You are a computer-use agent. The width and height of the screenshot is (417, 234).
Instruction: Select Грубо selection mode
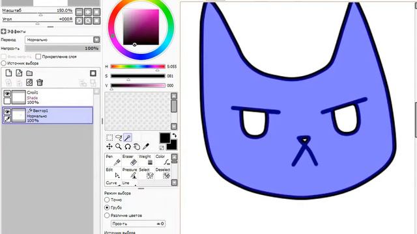(x=107, y=207)
